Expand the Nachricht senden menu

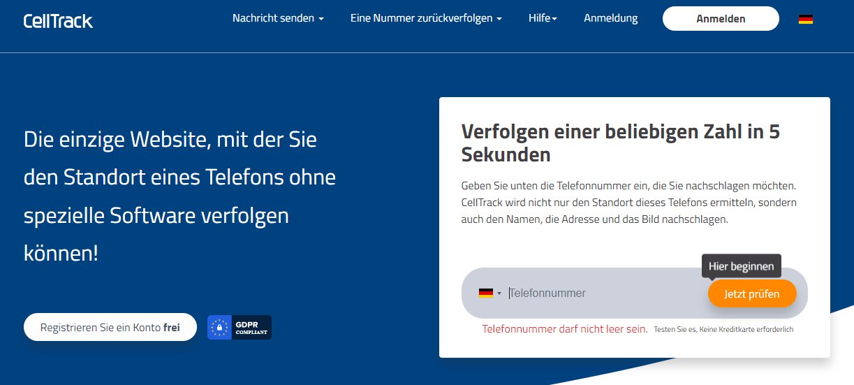coord(278,19)
